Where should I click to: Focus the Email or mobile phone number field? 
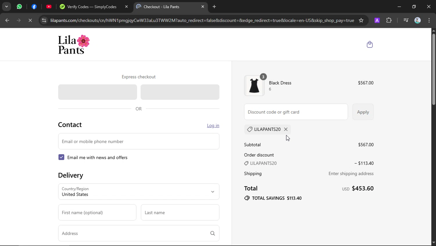pyautogui.click(x=139, y=141)
